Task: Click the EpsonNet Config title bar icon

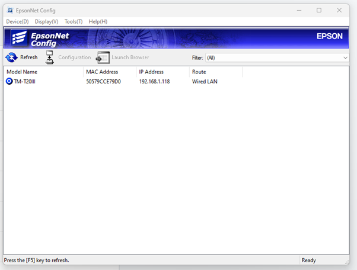Action: point(10,10)
